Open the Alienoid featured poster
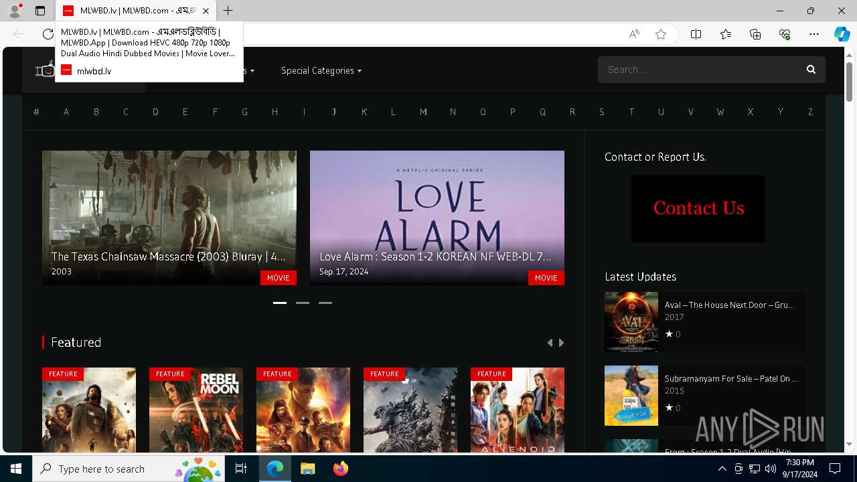 (x=518, y=410)
